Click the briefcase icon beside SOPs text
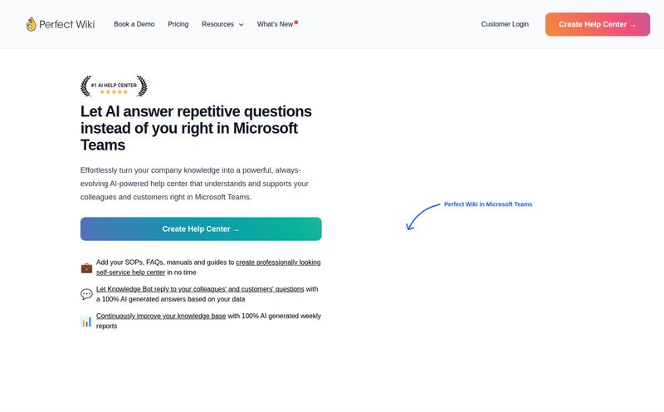664x412 pixels. click(86, 268)
